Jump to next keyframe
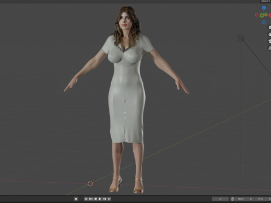Image resolution: width=271 pixels, height=203 pixels. tap(104, 198)
